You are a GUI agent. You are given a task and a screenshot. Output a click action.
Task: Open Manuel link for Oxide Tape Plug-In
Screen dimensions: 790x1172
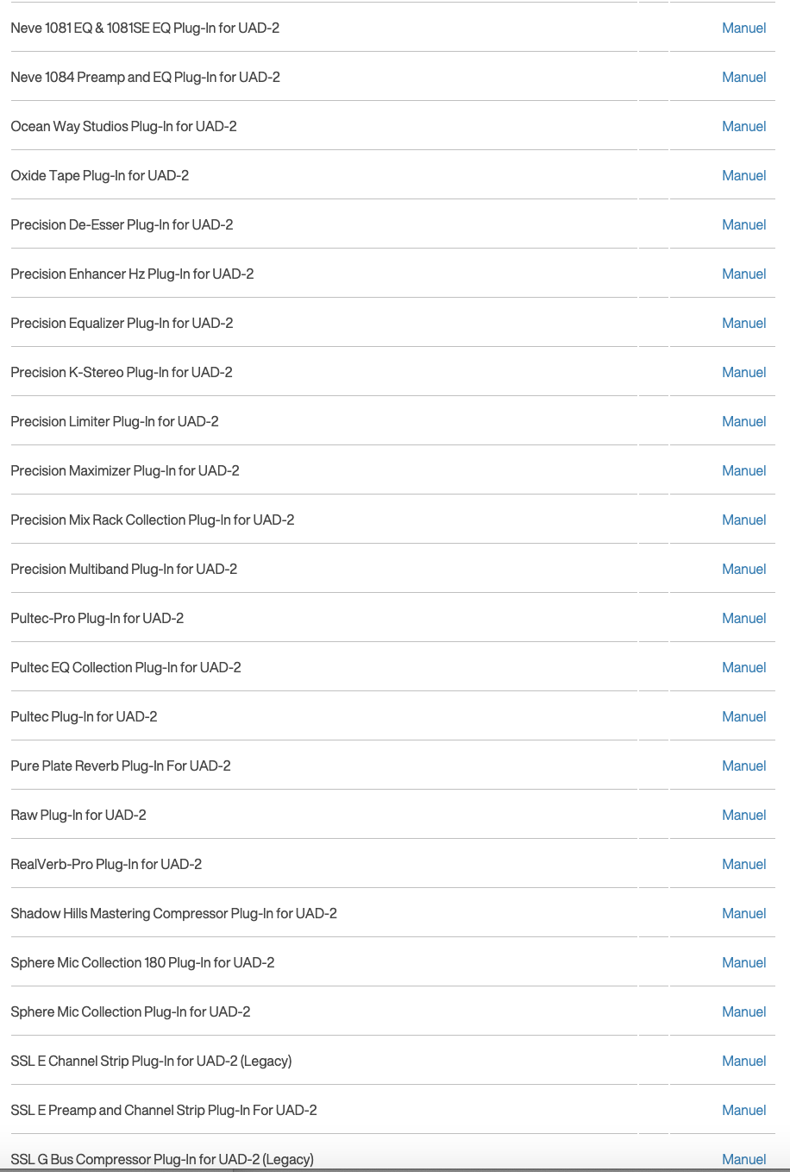coord(743,175)
